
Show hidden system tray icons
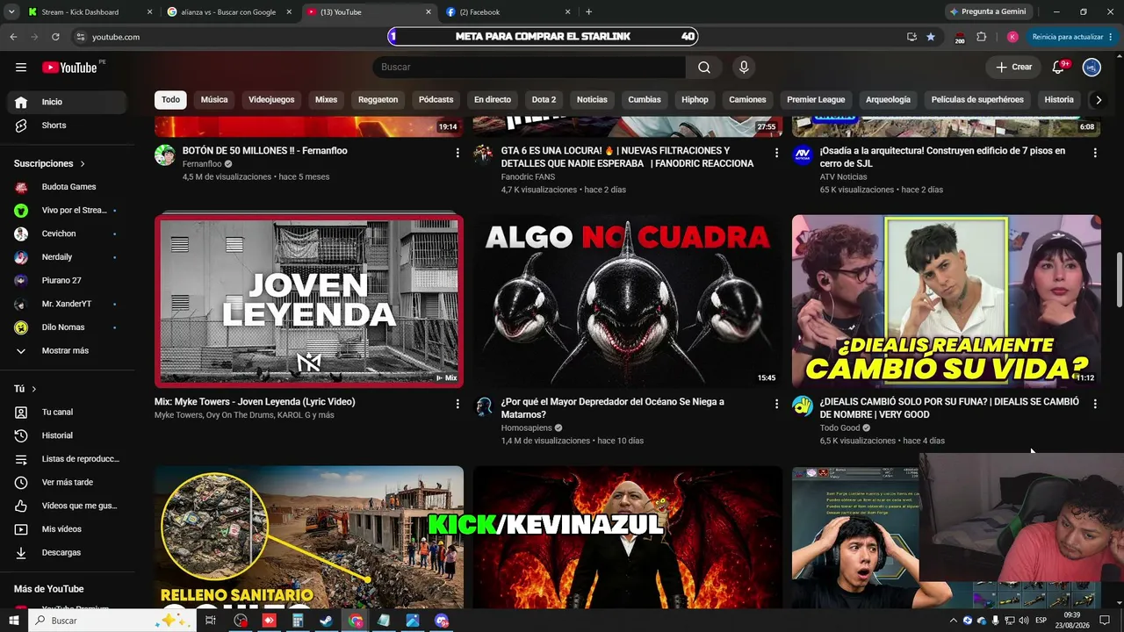954,621
